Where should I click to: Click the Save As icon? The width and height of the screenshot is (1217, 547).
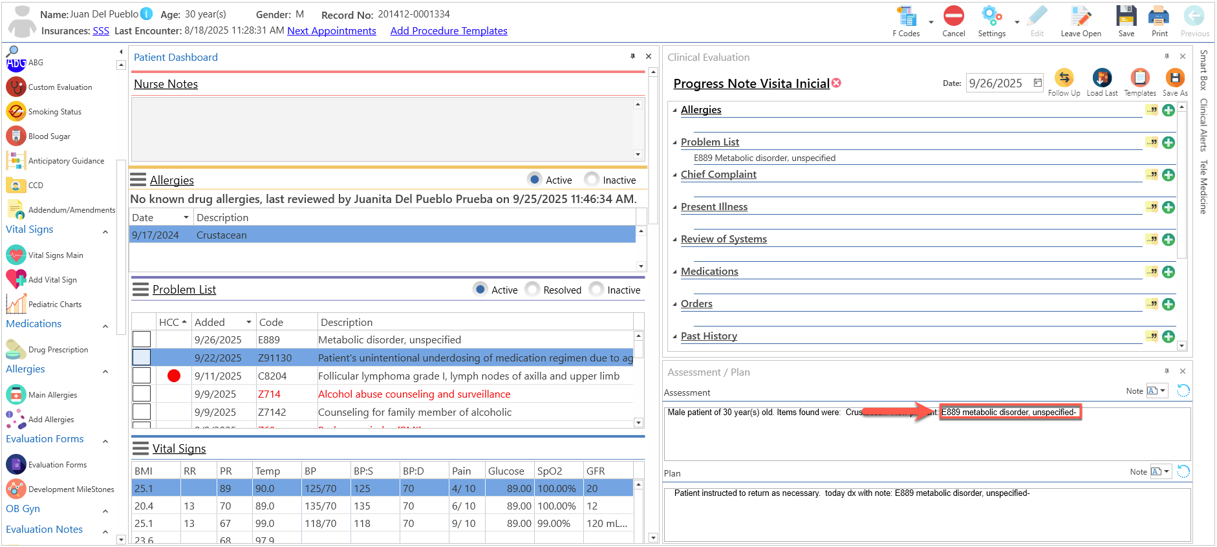point(1174,78)
